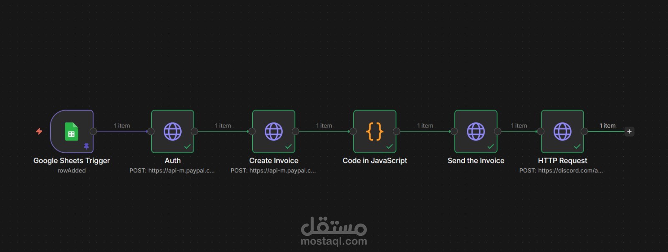Click '1 item' between Code and Send the Invoice
This screenshot has height=252, width=668.
click(425, 125)
